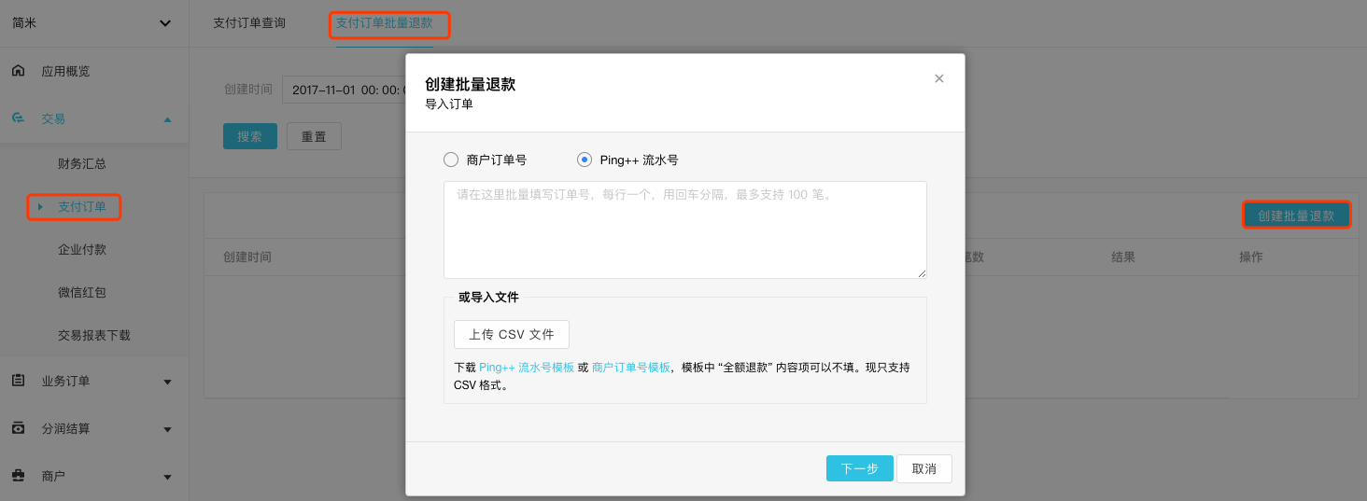Switch to 支付订单批量退款 tab
1367x501 pixels.
click(x=385, y=23)
